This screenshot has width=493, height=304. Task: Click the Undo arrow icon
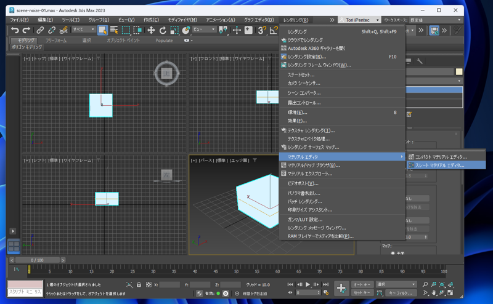[15, 30]
